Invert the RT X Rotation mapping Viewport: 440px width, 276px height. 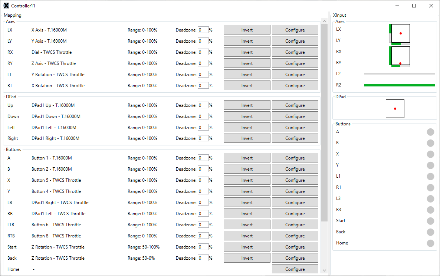(247, 86)
